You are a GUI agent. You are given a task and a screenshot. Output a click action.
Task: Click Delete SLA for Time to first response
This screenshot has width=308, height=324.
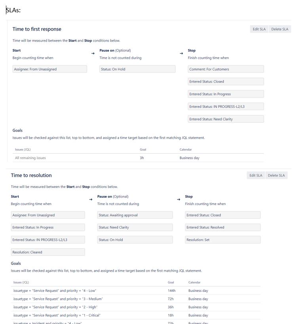280,29
